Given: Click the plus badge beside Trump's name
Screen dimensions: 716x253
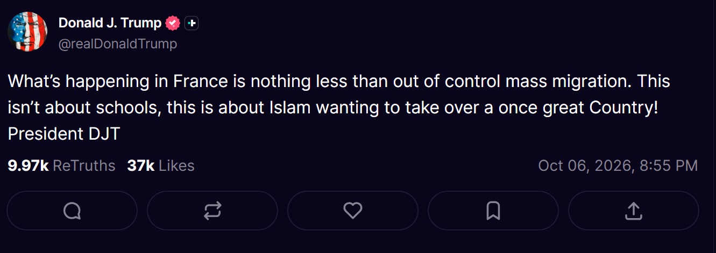Looking at the screenshot, I should coord(192,23).
